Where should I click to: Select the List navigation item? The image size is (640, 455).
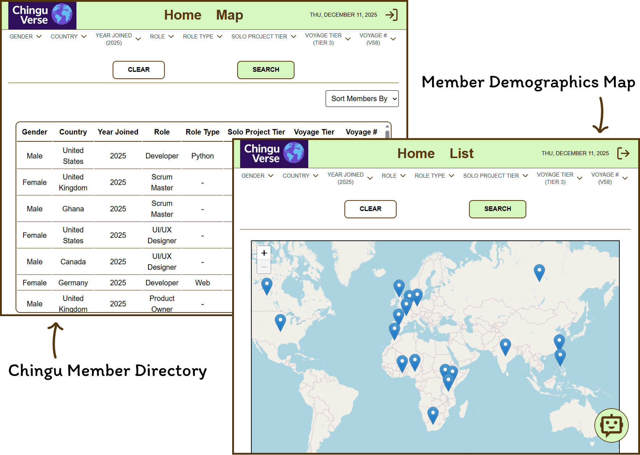tap(461, 153)
